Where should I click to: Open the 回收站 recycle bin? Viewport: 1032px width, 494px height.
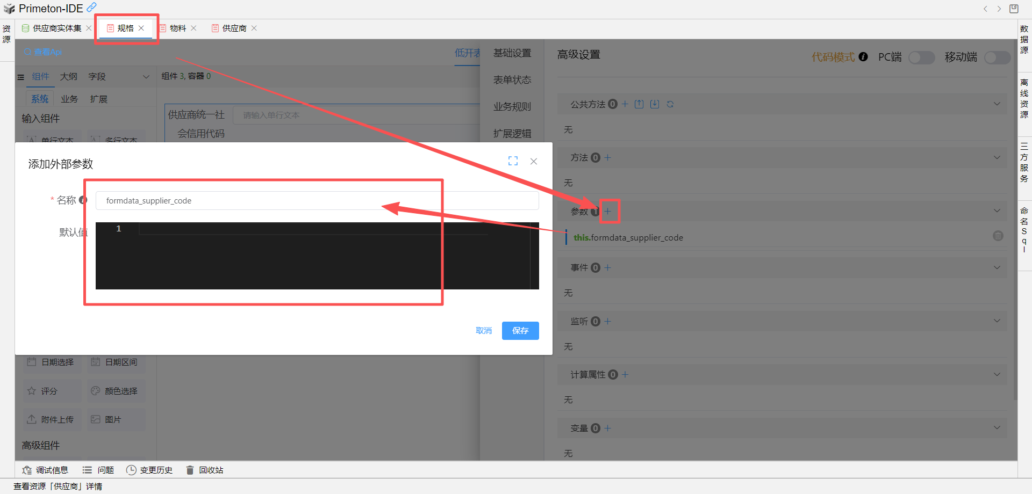point(205,470)
